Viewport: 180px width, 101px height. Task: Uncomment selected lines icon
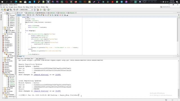pyautogui.click(x=67, y=15)
